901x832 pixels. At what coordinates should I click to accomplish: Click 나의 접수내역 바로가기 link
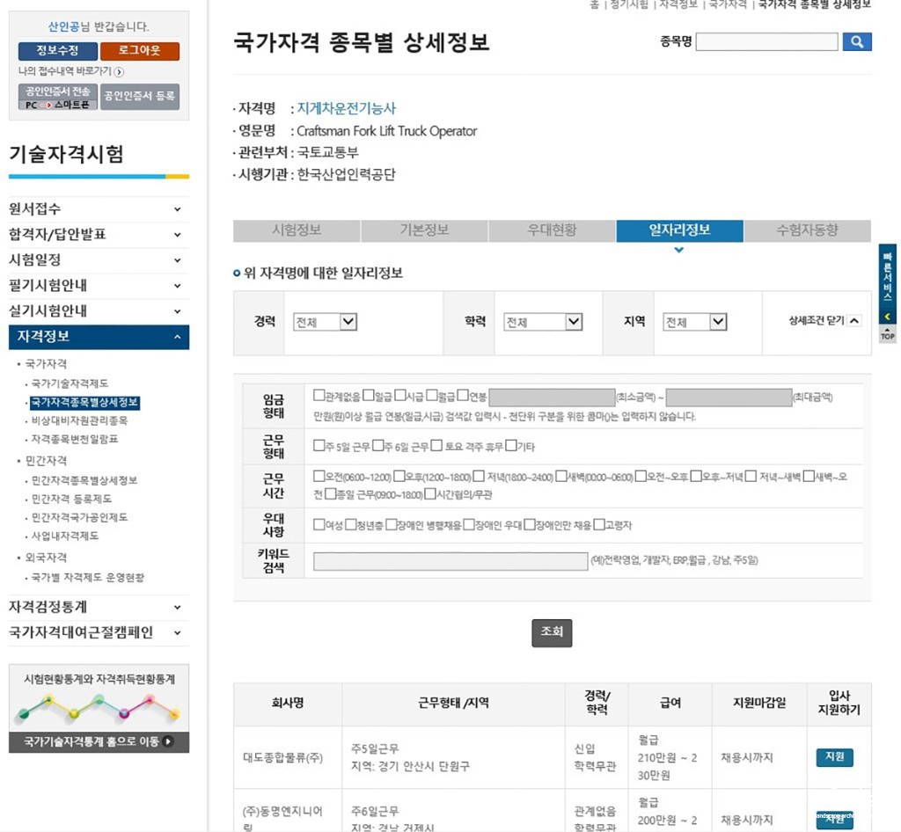65,71
